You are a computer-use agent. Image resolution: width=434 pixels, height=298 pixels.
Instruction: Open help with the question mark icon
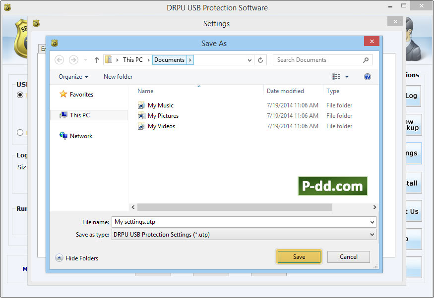point(368,77)
